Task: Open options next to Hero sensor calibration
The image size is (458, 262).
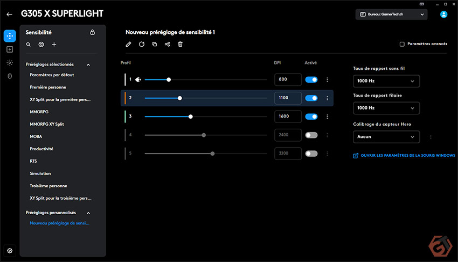Action: coord(431,137)
